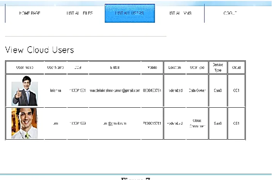Select the second row's gmail email address
The width and height of the screenshot is (272, 180).
pyautogui.click(x=115, y=123)
